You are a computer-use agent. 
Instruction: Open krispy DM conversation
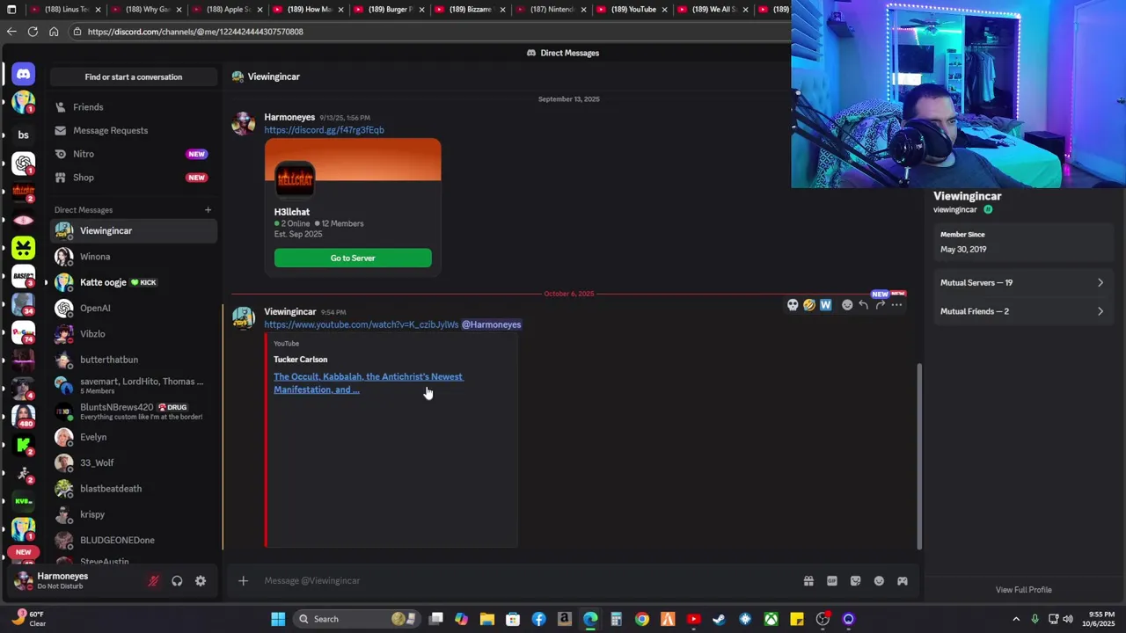pos(133,514)
